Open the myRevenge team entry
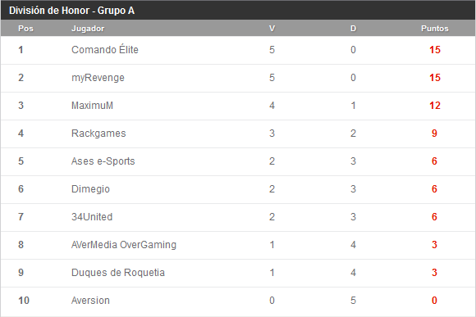Viewport: 476px width, 317px height. 98,78
